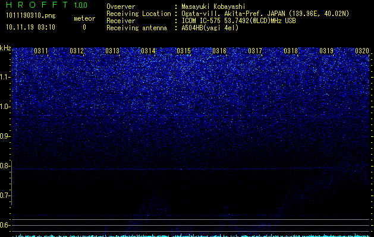Image resolution: width=374 pixels, height=237 pixels.
Task: Click the 0315 time marker
Action: coord(184,51)
